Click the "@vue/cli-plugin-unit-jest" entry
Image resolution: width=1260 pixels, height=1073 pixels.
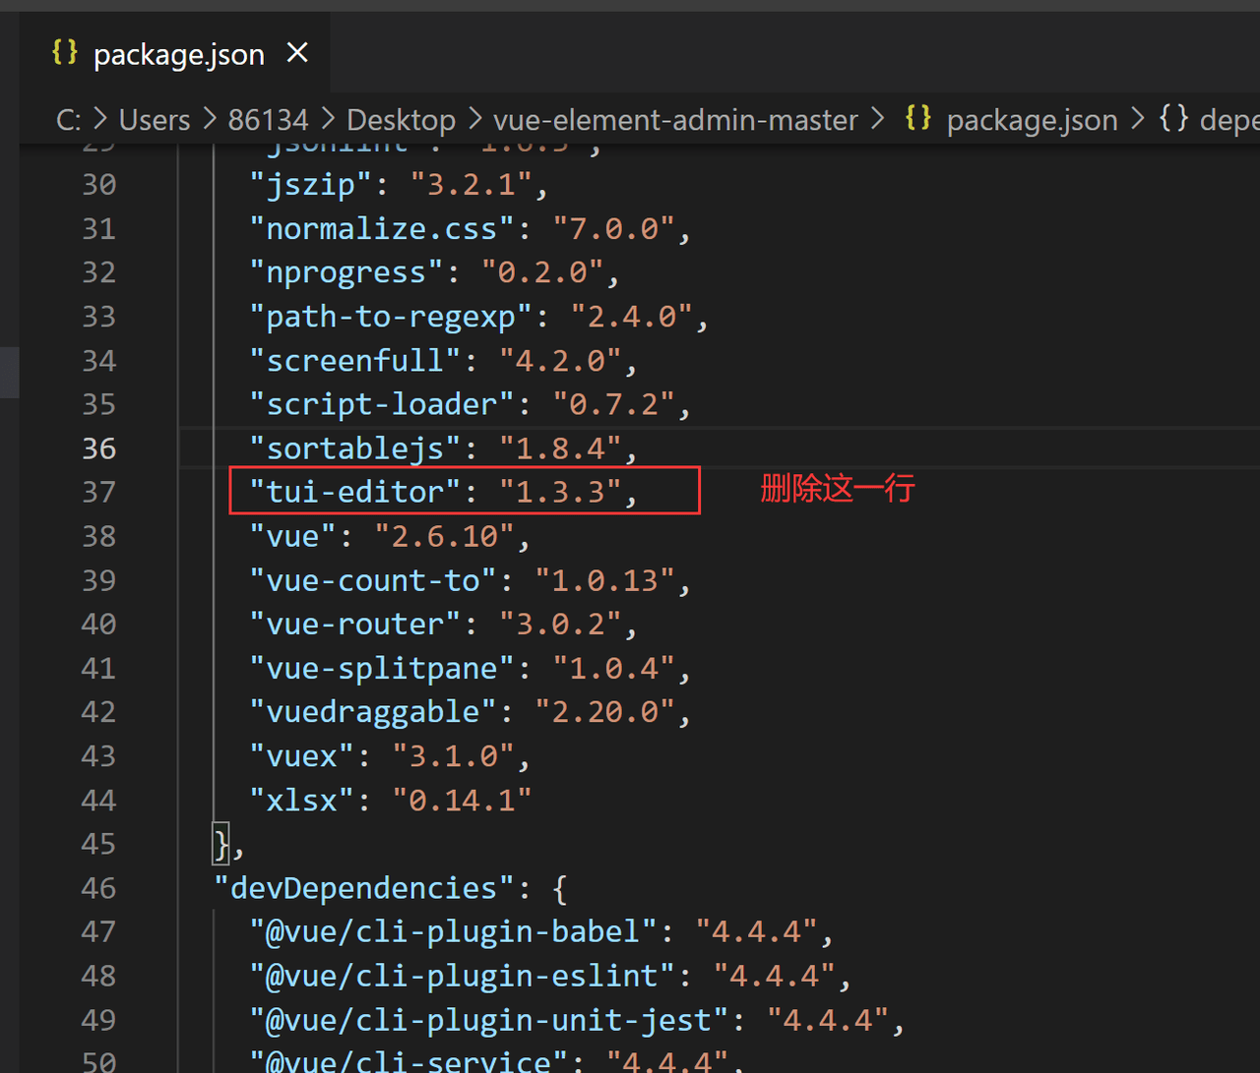click(489, 1020)
